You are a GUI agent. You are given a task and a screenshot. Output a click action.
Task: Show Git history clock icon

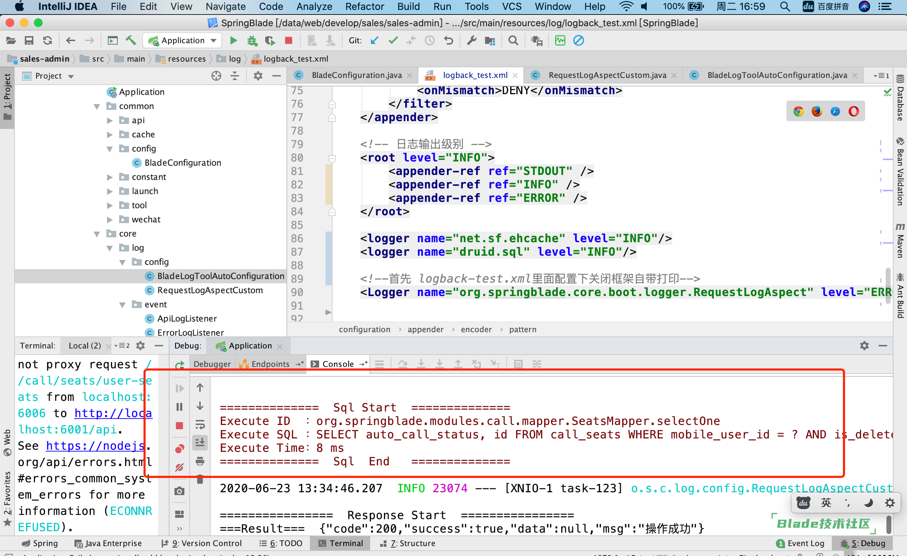click(x=430, y=40)
